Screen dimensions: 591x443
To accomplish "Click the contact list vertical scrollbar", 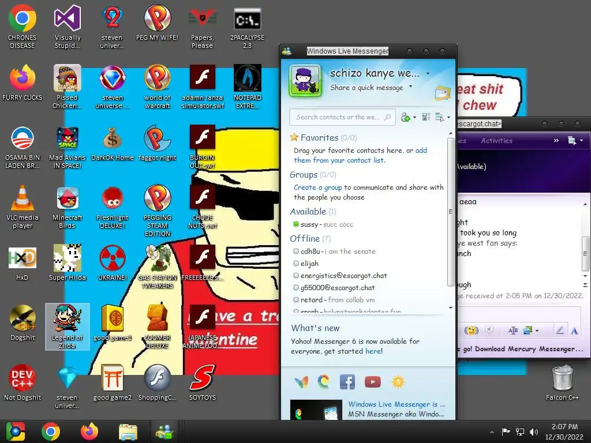I will click(x=450, y=212).
